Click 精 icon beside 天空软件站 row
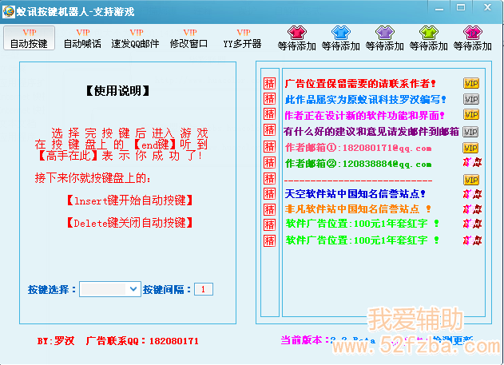Viewport: 504px width, 365px height. (269, 194)
